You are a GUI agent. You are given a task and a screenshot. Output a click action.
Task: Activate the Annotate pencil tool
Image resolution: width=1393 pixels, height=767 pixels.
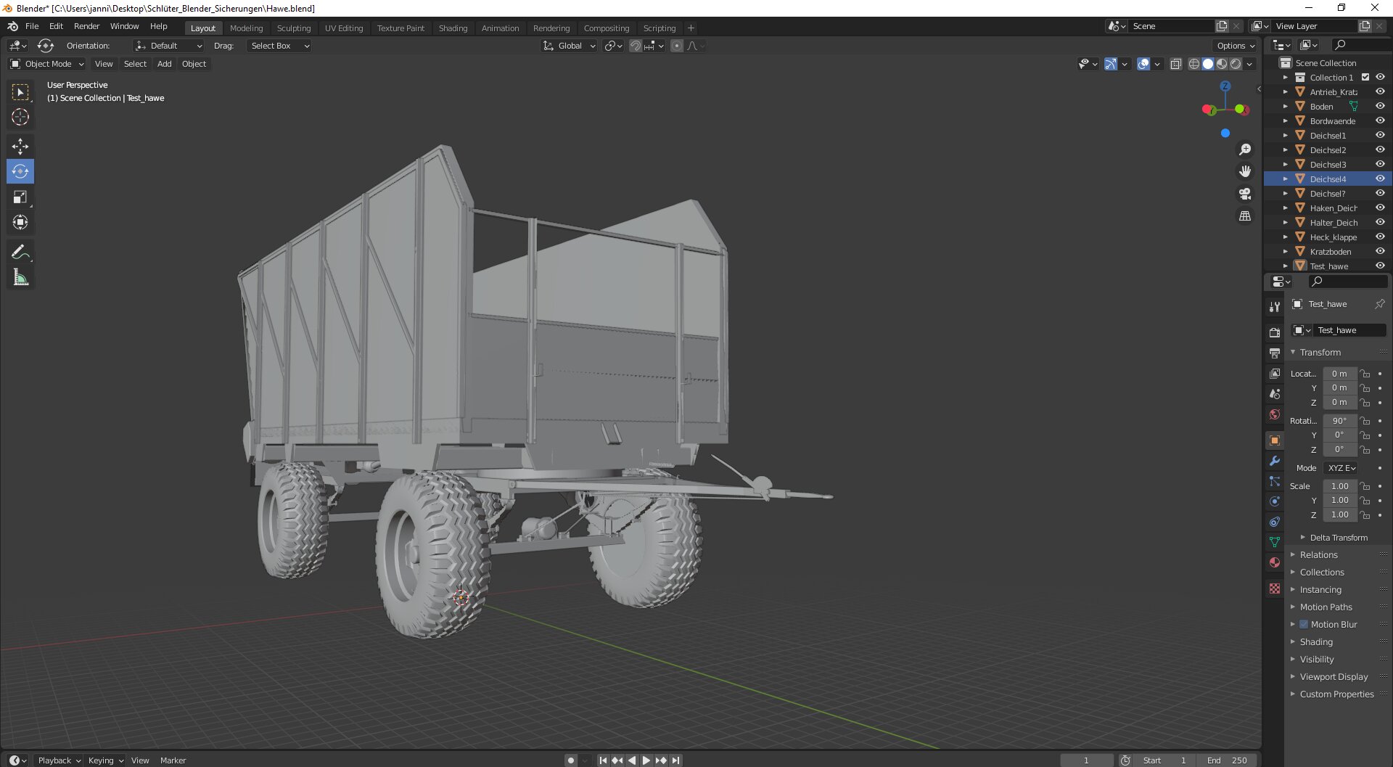click(x=20, y=252)
